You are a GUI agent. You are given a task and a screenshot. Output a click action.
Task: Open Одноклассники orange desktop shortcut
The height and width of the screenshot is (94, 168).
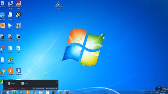(x=10, y=72)
